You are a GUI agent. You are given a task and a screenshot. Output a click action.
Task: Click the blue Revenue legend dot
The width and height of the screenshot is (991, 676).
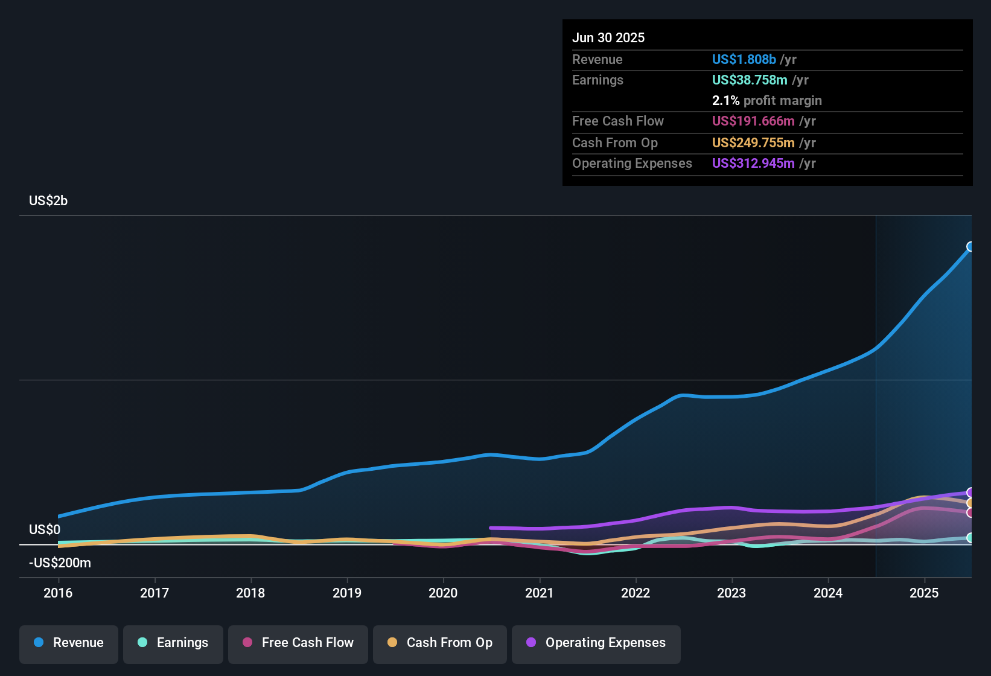coord(38,643)
